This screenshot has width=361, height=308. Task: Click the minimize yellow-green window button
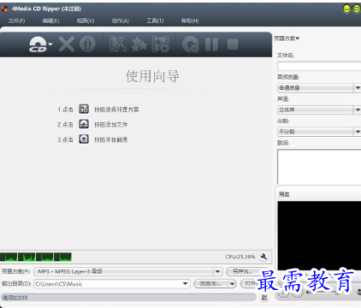coord(346,9)
